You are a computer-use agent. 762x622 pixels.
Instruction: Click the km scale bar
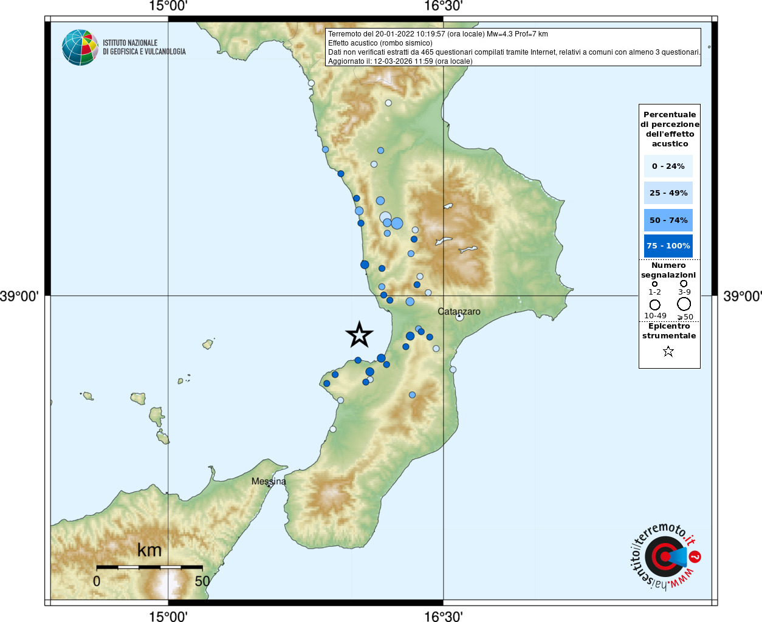[149, 567]
